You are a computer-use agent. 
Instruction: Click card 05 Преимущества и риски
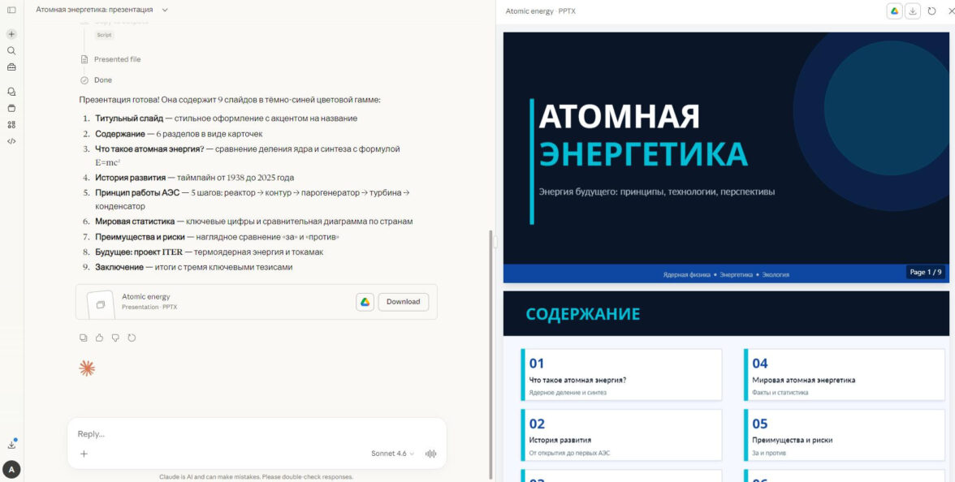pyautogui.click(x=845, y=435)
